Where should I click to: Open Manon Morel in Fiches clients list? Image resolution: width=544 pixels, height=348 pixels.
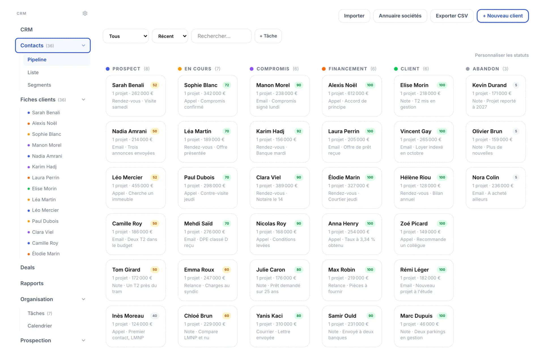tap(47, 145)
